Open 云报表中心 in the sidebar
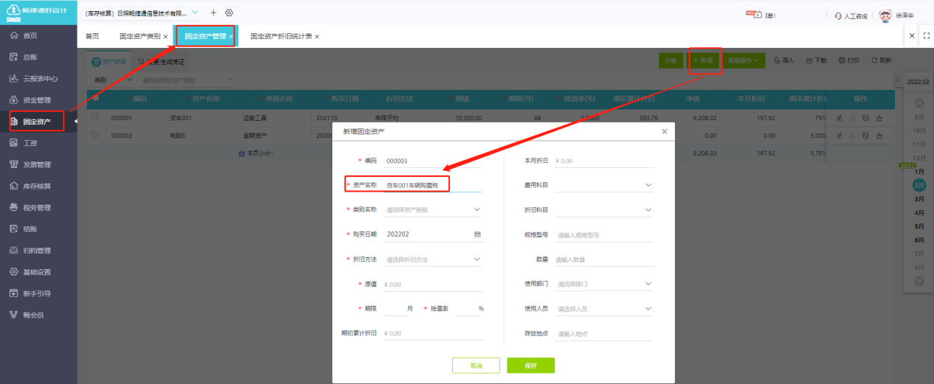 click(40, 78)
